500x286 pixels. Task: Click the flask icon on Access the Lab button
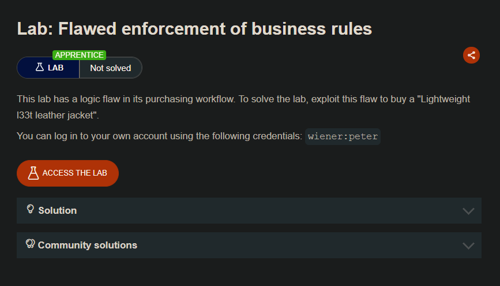click(x=33, y=173)
